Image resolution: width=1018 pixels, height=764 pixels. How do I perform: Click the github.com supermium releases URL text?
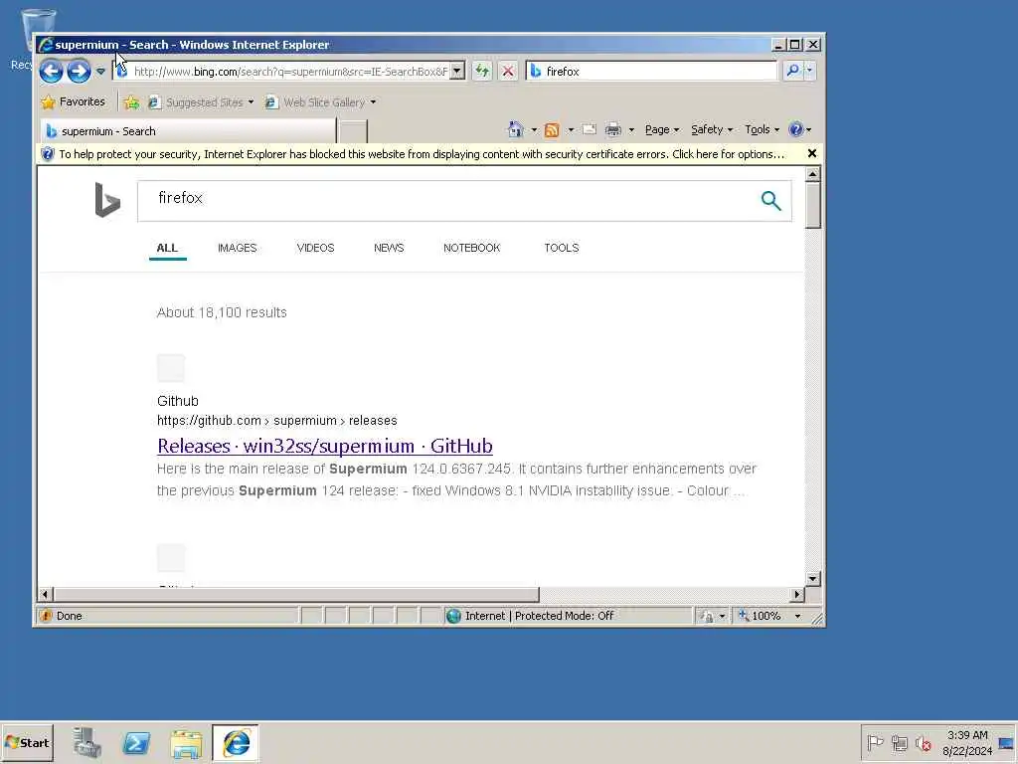(276, 421)
